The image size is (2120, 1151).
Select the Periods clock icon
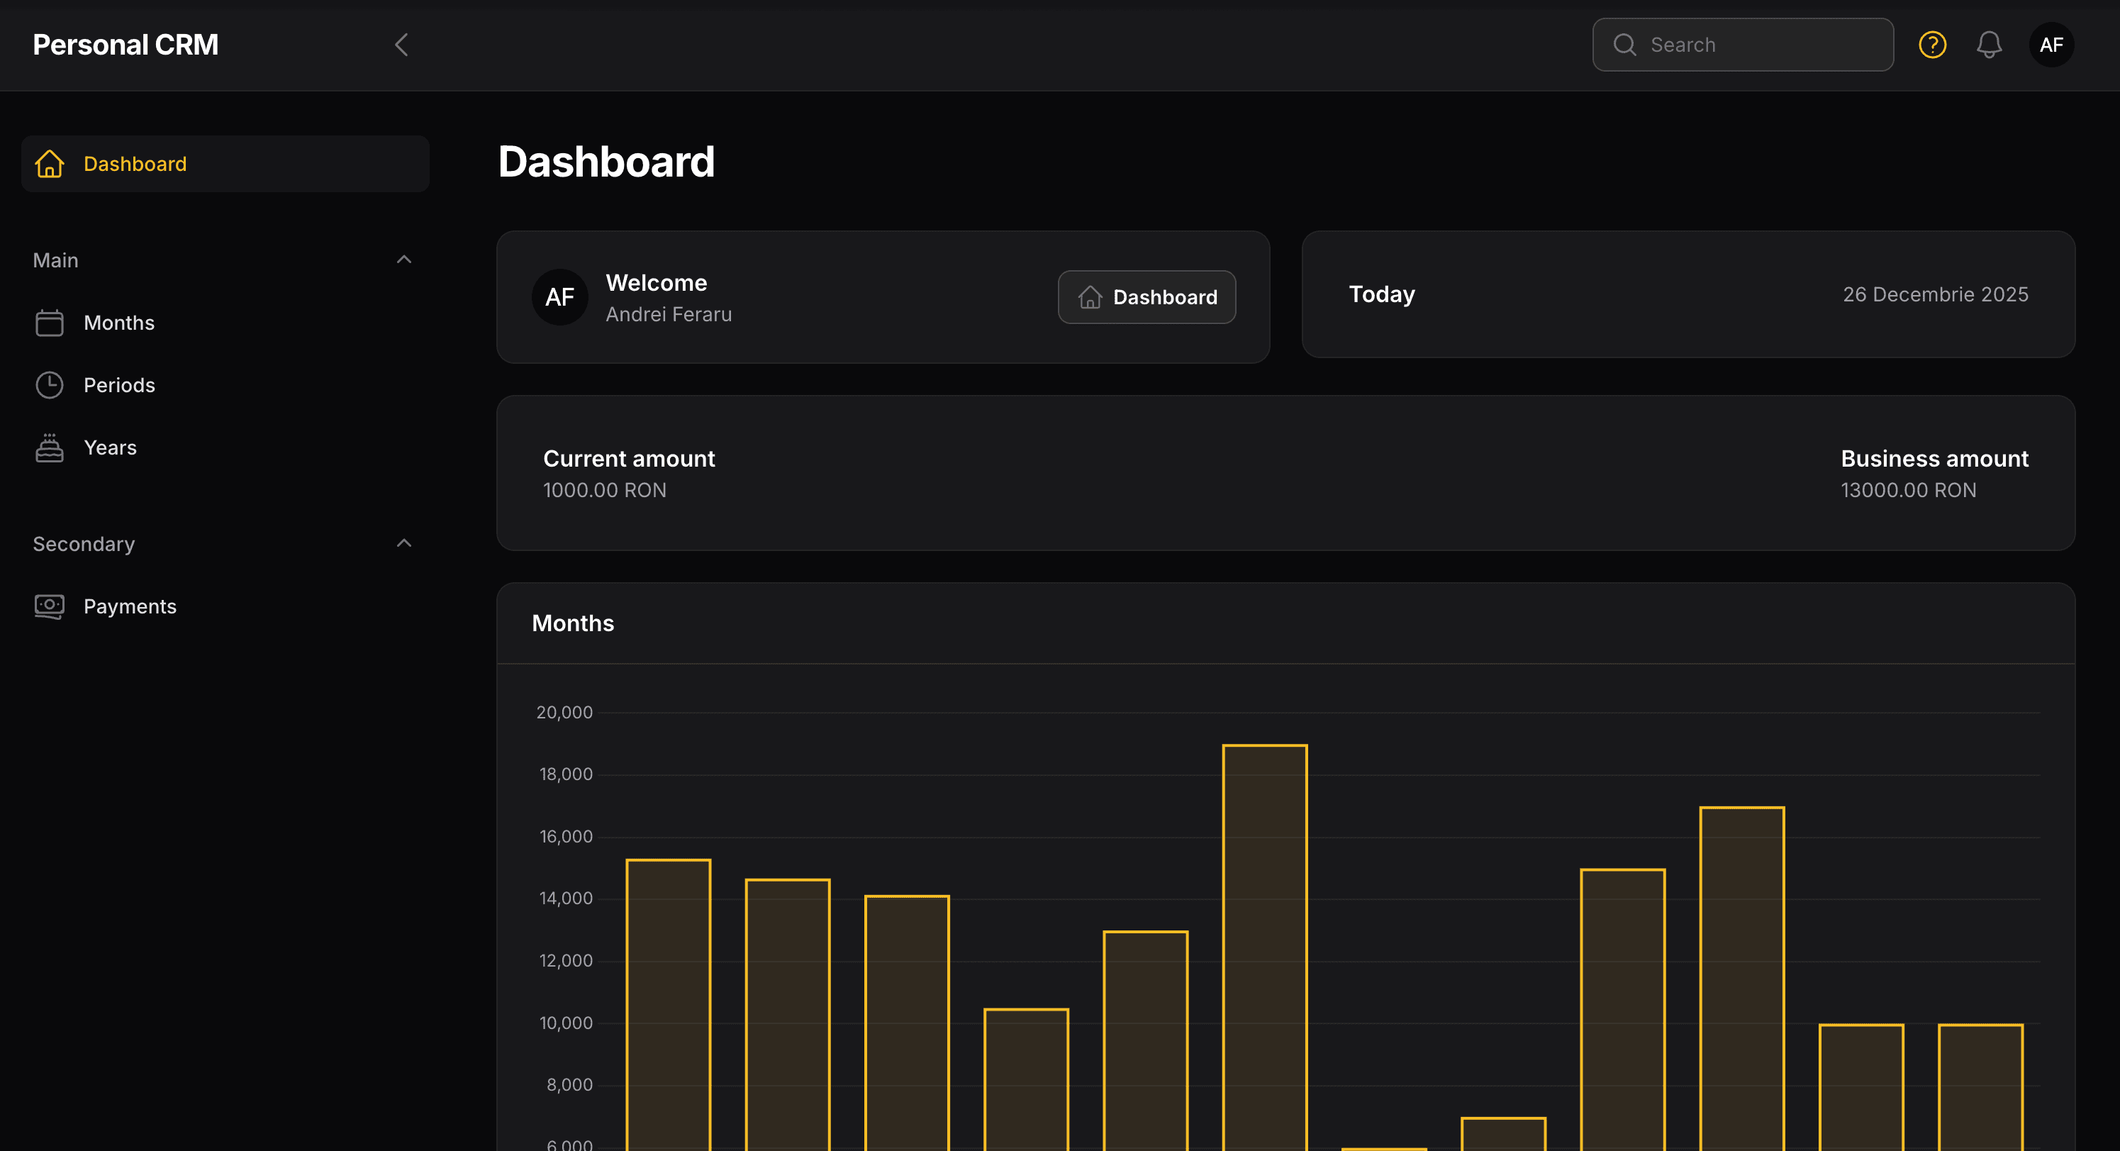pyautogui.click(x=50, y=384)
